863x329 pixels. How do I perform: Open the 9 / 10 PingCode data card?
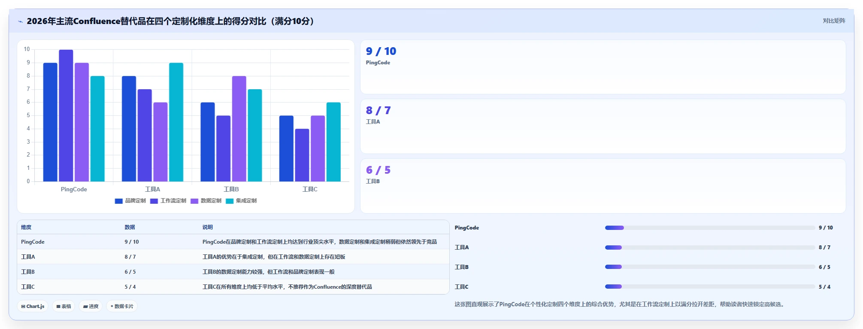point(603,67)
